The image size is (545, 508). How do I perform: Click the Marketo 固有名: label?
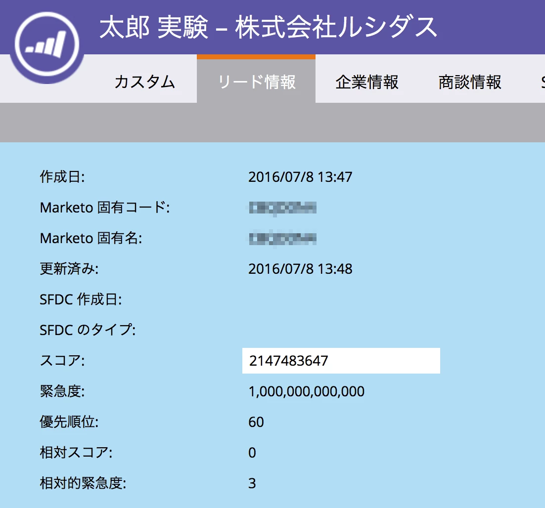click(x=91, y=238)
